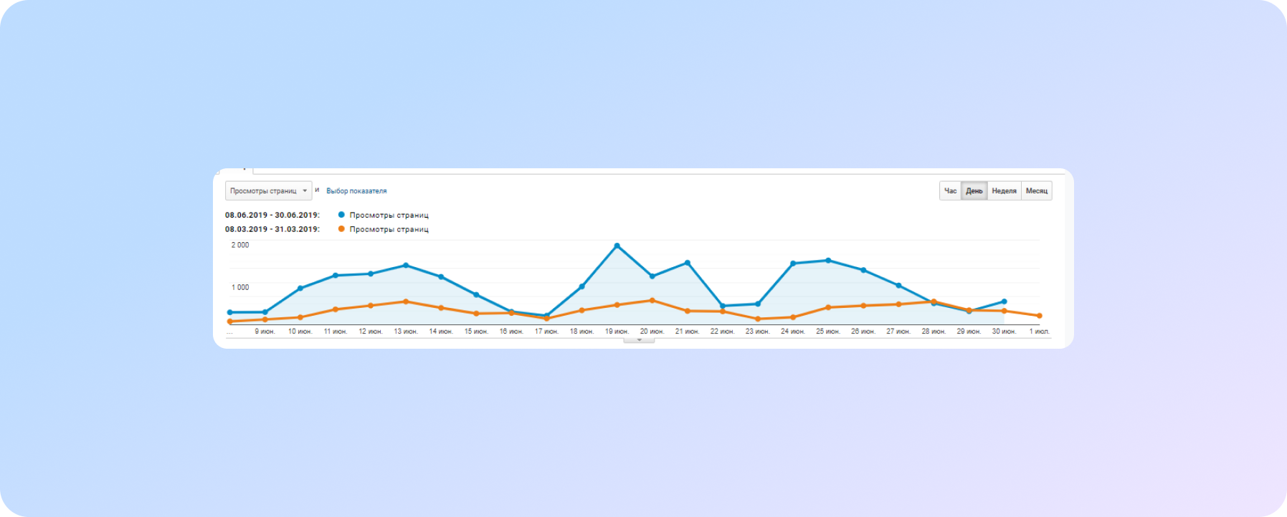Screen dimensions: 1287x517
Task: Click the 1 000 y-axis label
Action: click(240, 287)
